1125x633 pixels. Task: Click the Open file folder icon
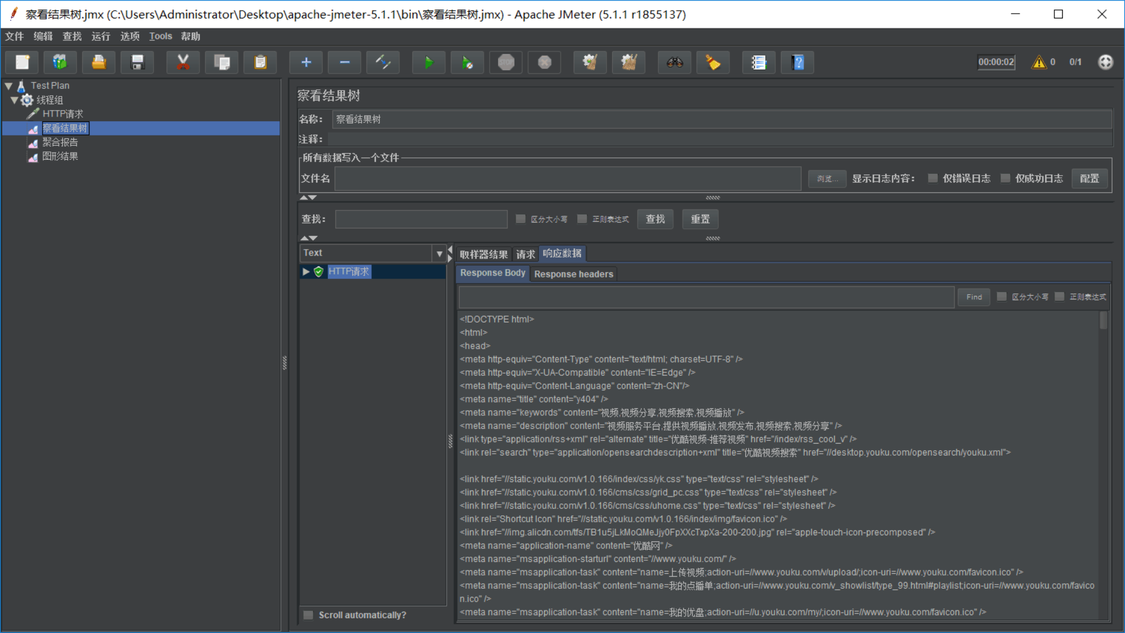click(99, 62)
